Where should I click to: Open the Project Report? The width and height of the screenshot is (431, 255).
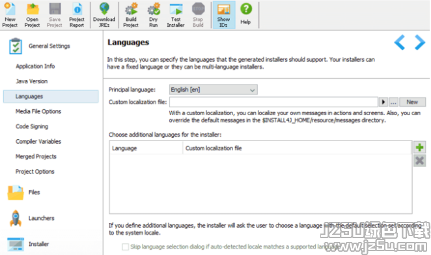click(77, 15)
